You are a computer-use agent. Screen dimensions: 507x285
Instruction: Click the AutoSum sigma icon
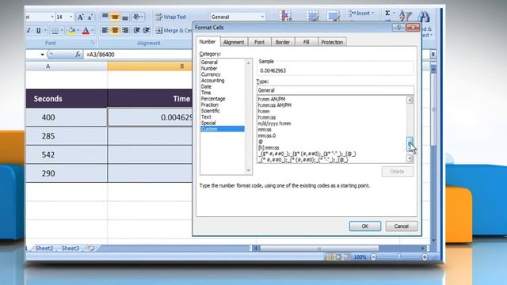tap(387, 13)
